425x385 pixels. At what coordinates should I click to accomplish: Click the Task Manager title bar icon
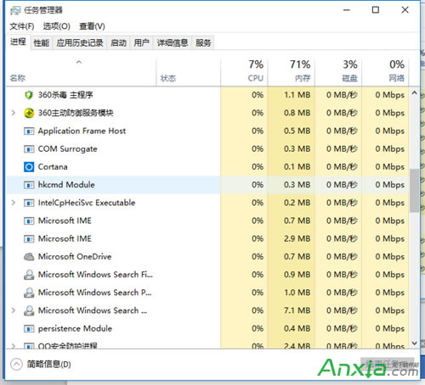point(15,10)
